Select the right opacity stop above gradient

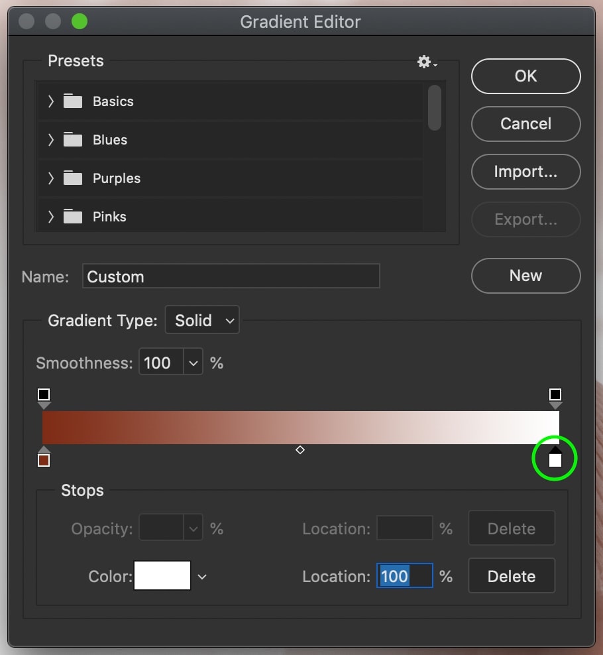point(555,398)
